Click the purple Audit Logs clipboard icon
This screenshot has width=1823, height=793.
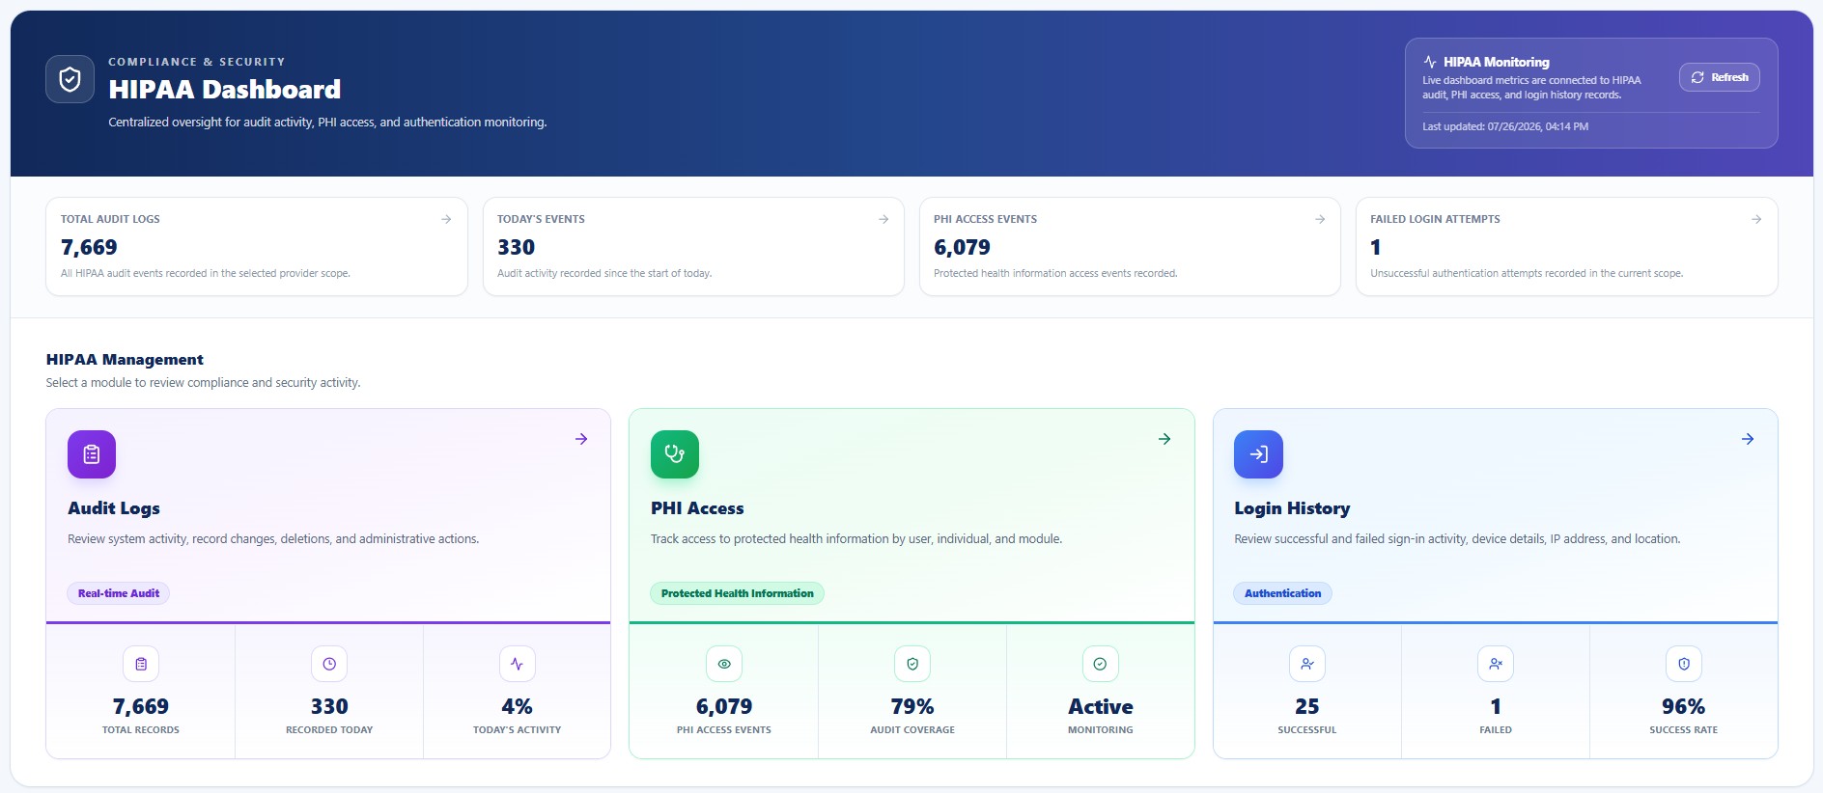pyautogui.click(x=92, y=454)
